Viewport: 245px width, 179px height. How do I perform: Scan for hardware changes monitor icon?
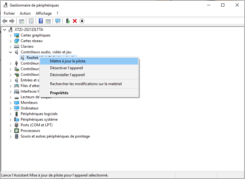click(x=58, y=21)
